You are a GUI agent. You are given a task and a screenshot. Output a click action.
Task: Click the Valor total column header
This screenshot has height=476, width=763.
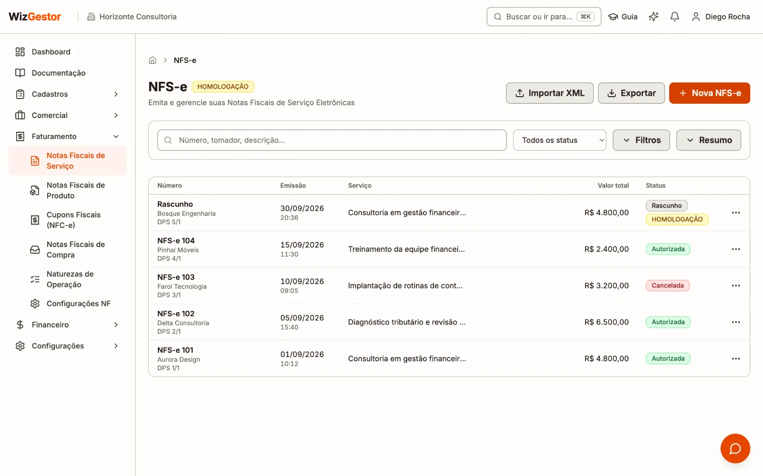point(613,186)
